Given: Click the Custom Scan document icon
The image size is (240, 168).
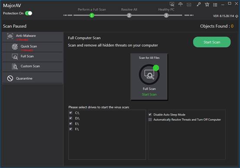Looking at the screenshot, I should click(15, 67).
